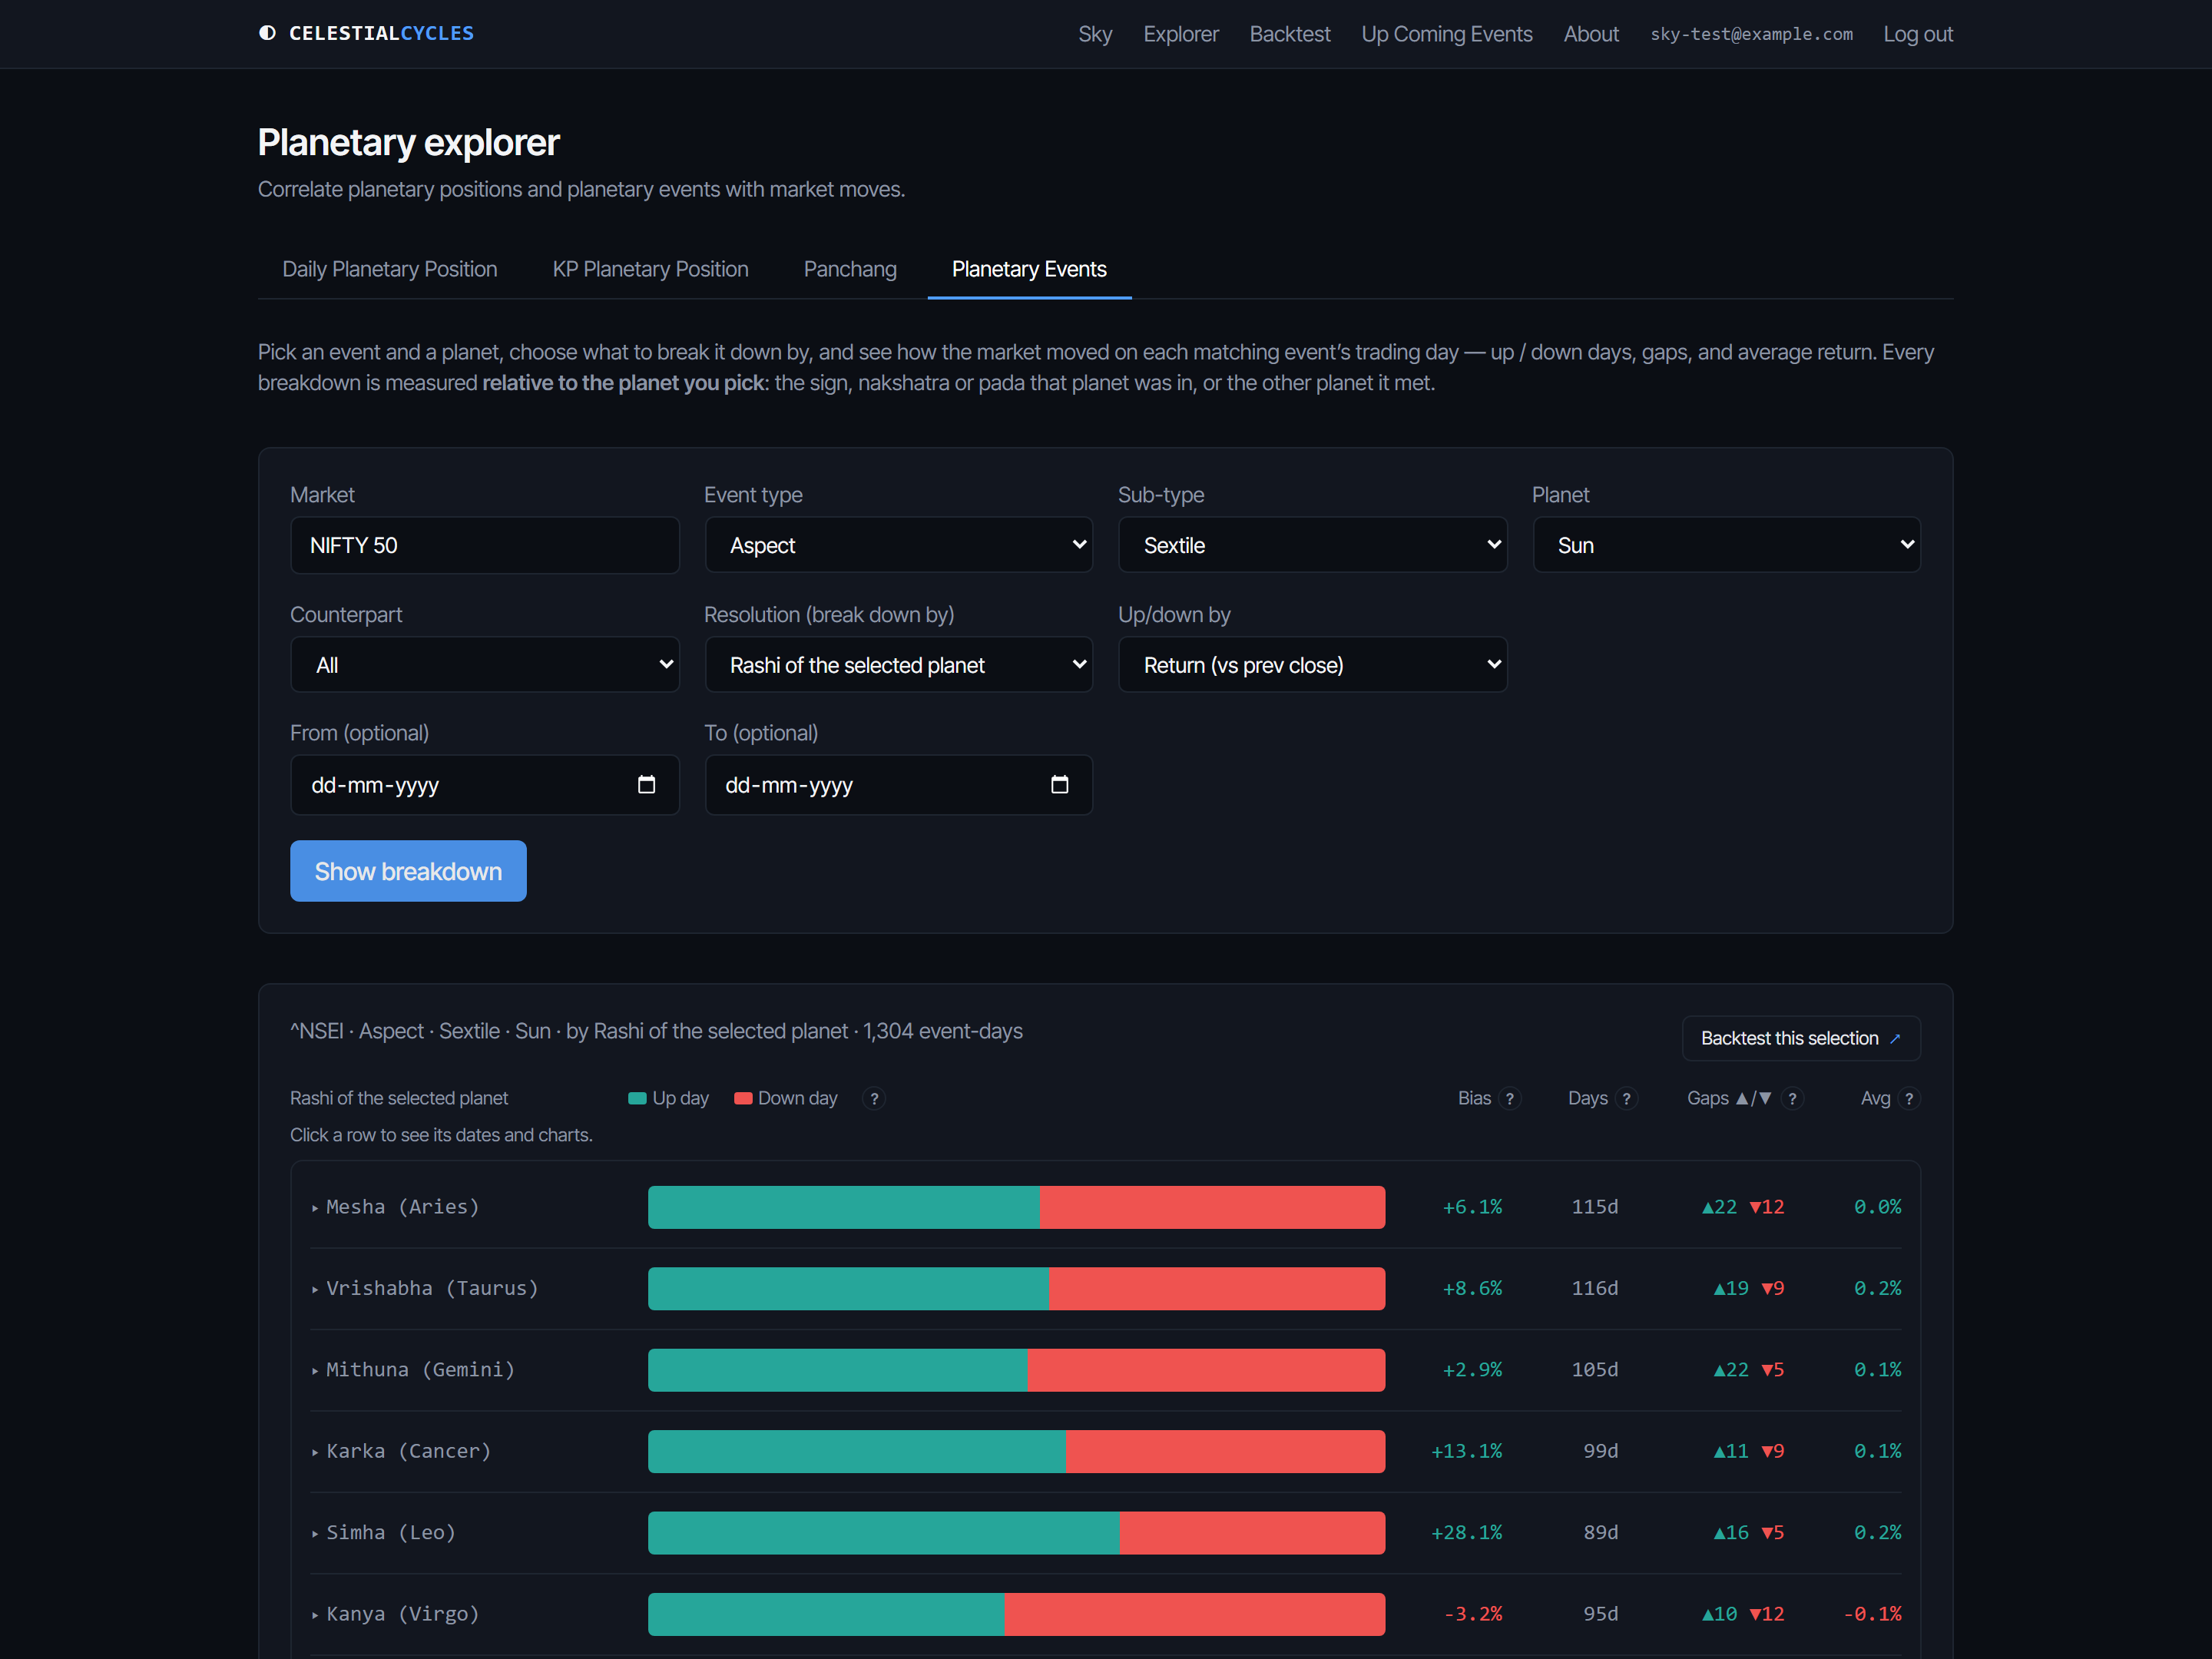Click the help icon beside Bias column
The height and width of the screenshot is (1659, 2212).
[1510, 1098]
